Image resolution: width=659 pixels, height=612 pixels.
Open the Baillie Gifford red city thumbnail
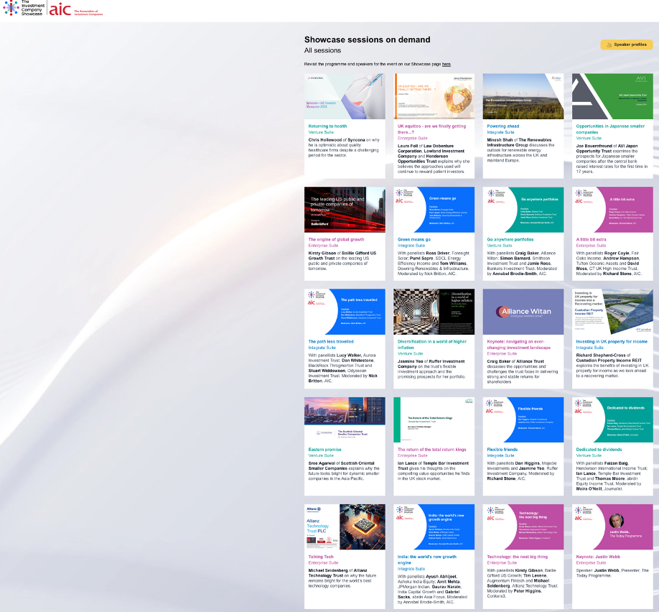[x=345, y=210]
